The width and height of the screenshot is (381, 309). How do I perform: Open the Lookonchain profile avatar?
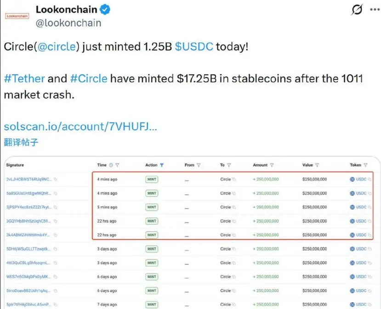point(17,15)
